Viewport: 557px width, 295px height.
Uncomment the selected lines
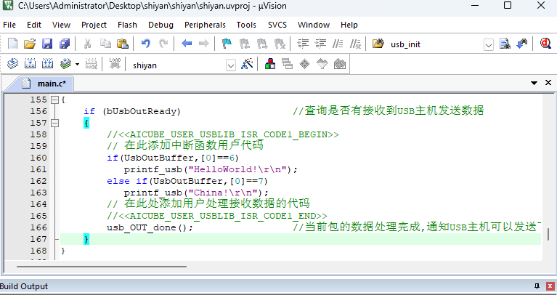click(x=355, y=44)
